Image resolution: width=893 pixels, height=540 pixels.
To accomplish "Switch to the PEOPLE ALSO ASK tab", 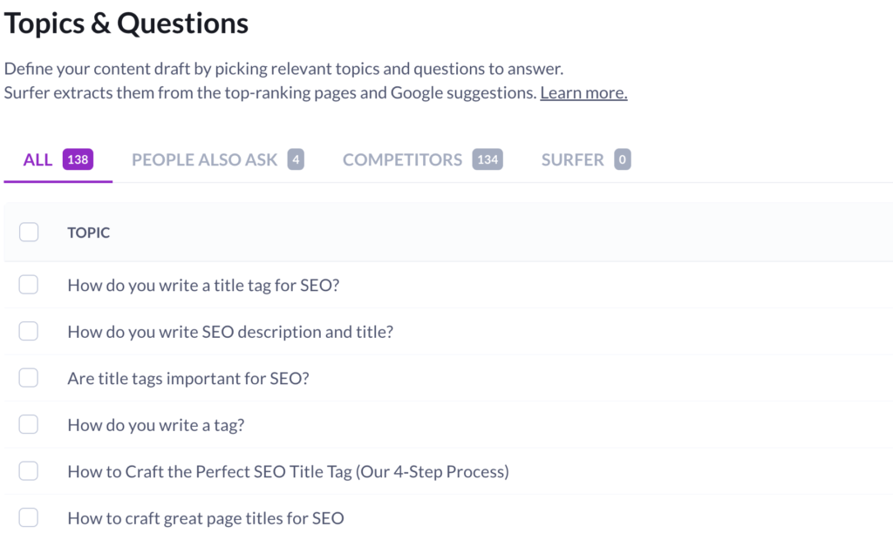I will pos(204,159).
